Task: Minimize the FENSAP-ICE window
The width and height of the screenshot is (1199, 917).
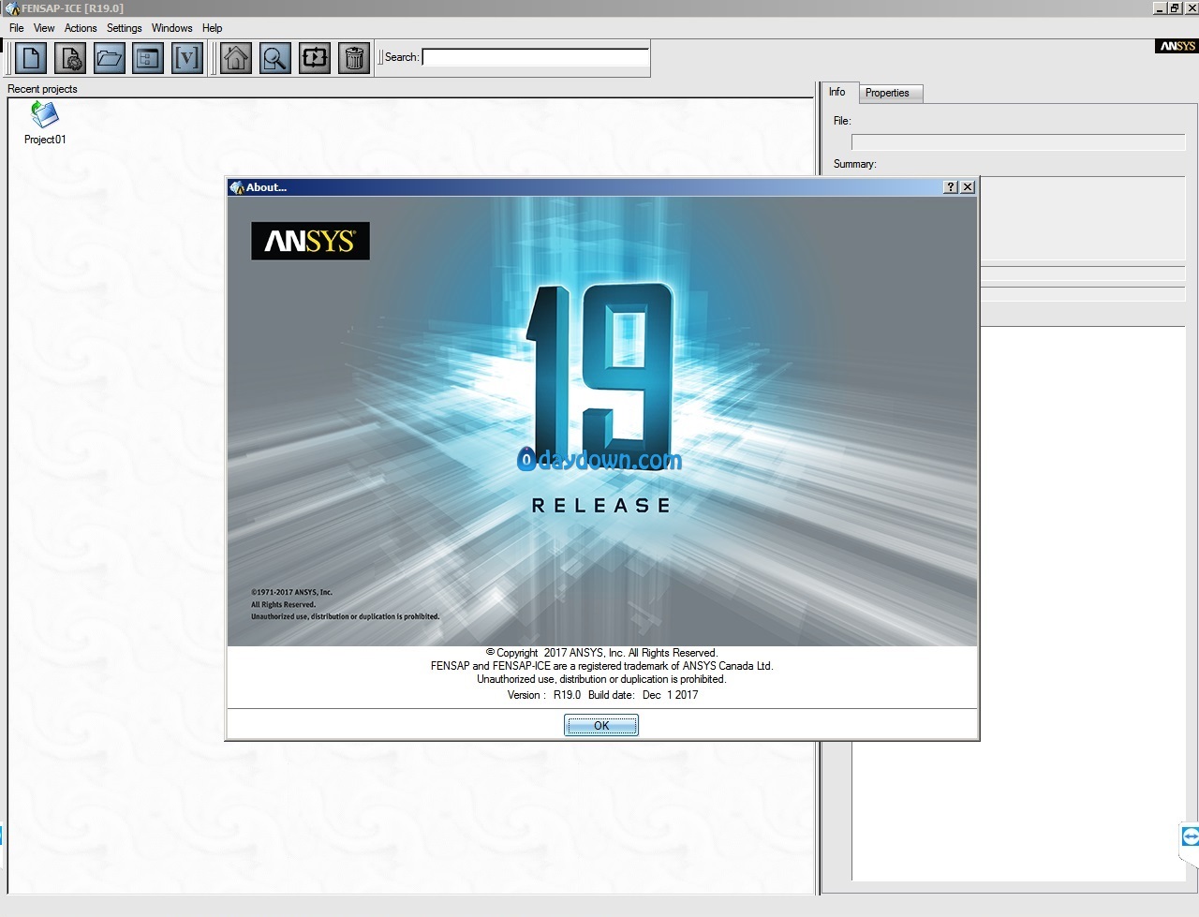Action: (x=1160, y=7)
